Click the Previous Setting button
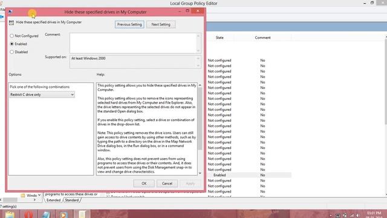 pyautogui.click(x=129, y=24)
